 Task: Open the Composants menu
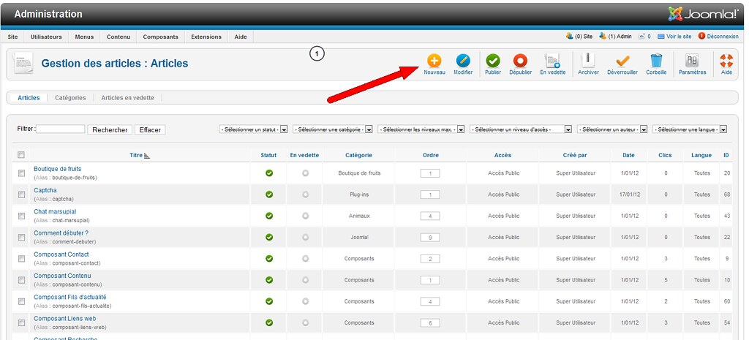tap(160, 37)
